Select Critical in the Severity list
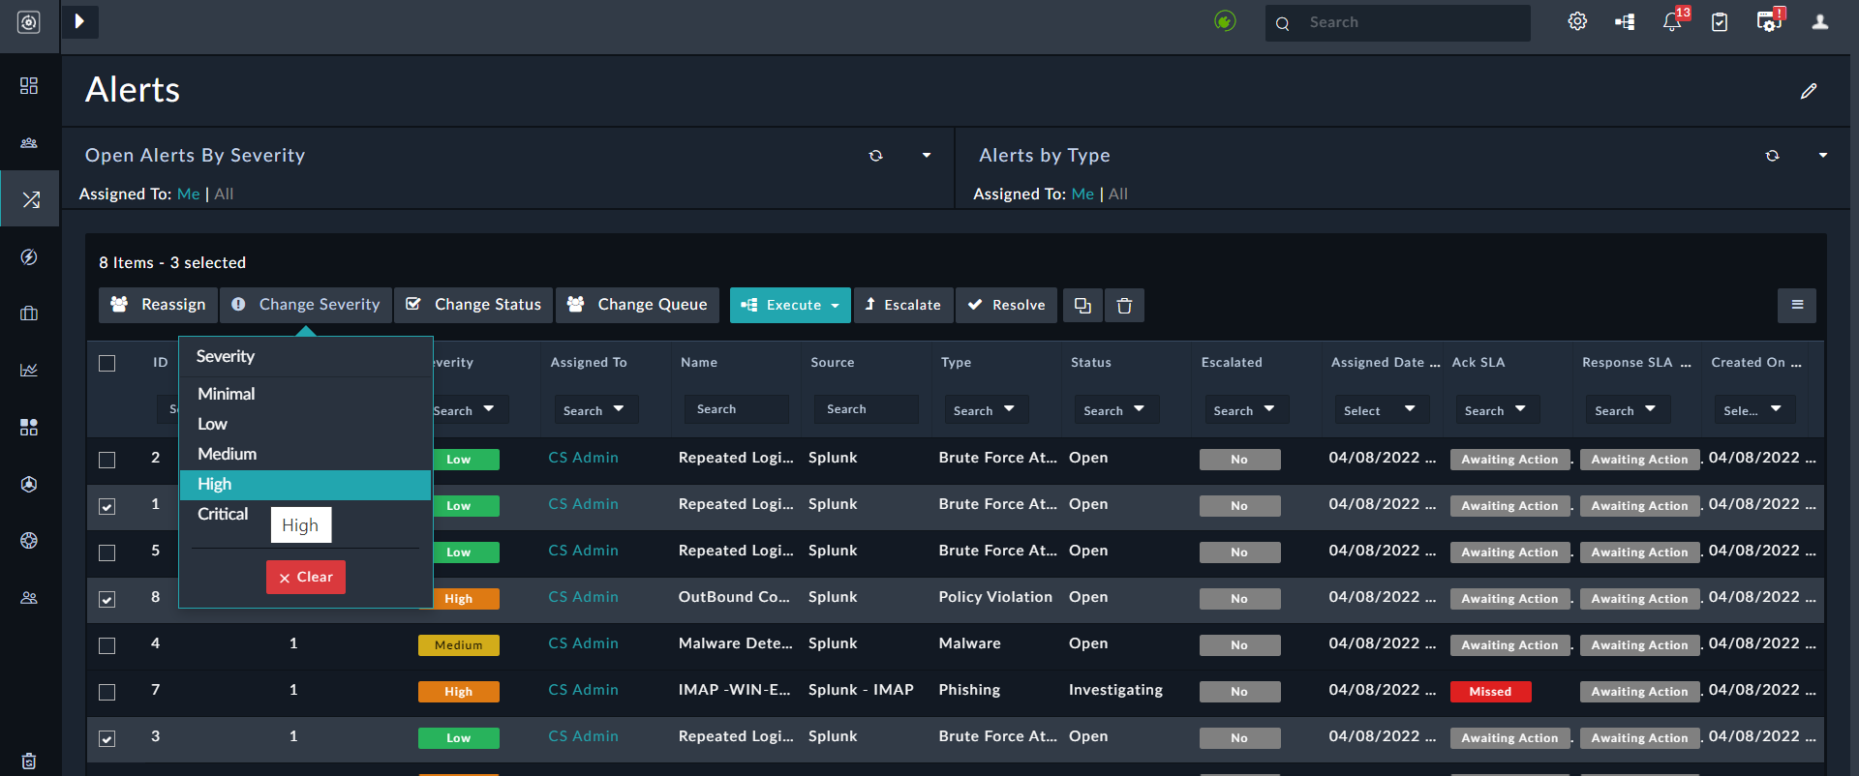The width and height of the screenshot is (1859, 776). 223,514
